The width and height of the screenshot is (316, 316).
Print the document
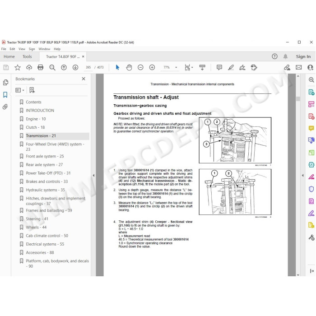[41, 67]
